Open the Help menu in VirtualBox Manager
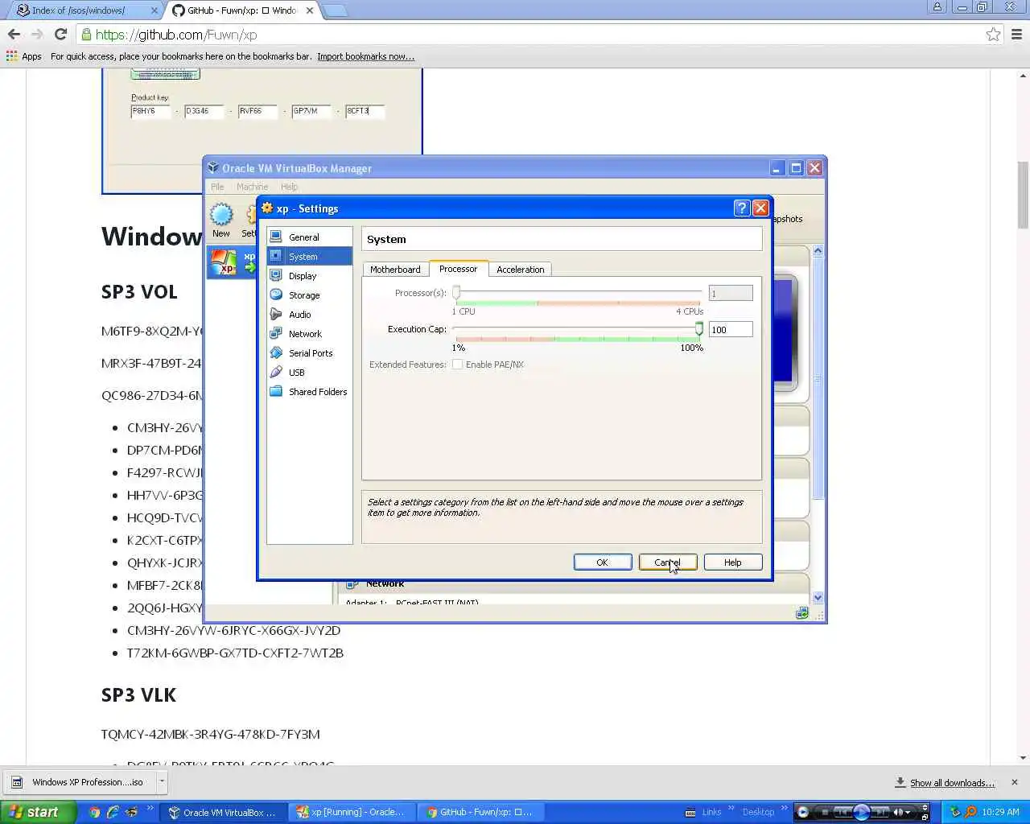This screenshot has width=1030, height=824. pos(289,187)
